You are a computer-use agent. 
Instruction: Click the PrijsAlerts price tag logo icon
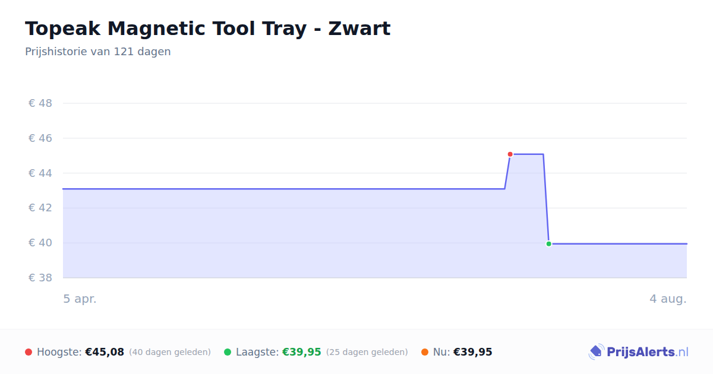point(596,352)
